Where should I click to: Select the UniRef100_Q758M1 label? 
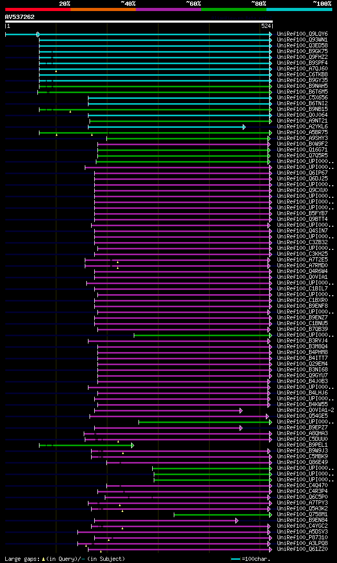point(302,515)
